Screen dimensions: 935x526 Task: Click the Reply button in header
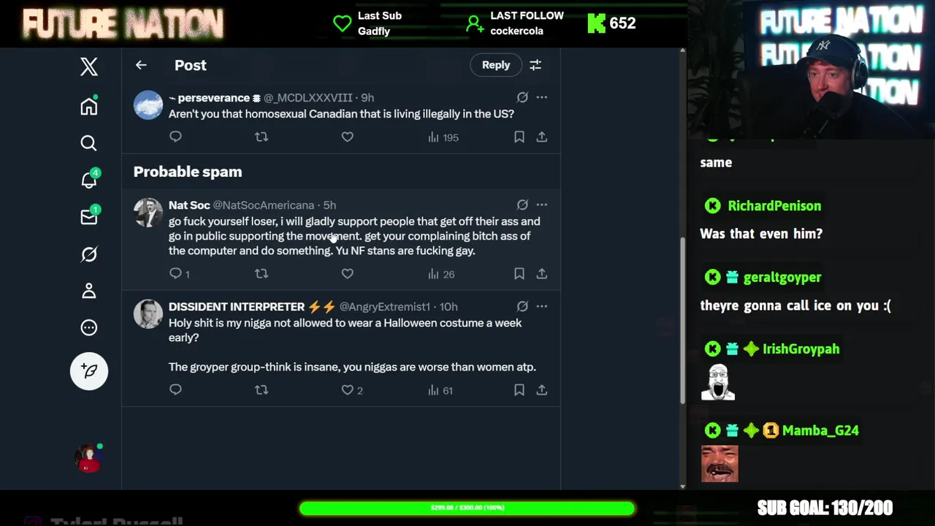click(496, 65)
